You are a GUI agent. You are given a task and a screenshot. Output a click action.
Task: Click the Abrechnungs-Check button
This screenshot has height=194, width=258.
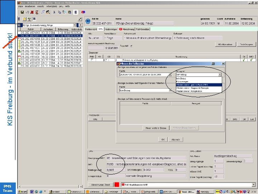(101, 185)
